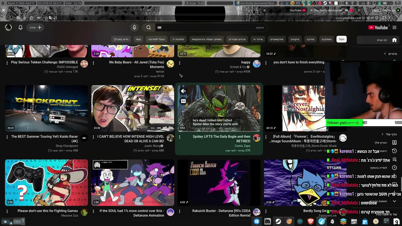The height and width of the screenshot is (226, 402).
Task: Open the Comic Zaps channel name link
Action: pos(242,146)
